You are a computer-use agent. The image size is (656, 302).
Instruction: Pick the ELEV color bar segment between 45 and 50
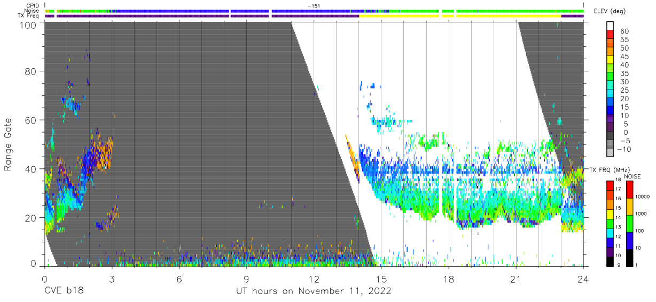[x=610, y=52]
